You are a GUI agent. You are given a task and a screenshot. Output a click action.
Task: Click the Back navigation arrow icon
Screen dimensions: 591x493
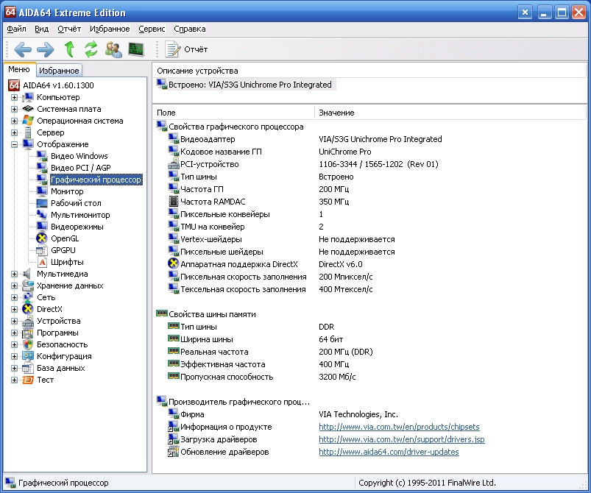[23, 49]
